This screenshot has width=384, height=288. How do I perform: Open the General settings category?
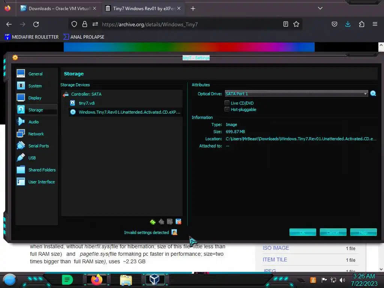36,74
